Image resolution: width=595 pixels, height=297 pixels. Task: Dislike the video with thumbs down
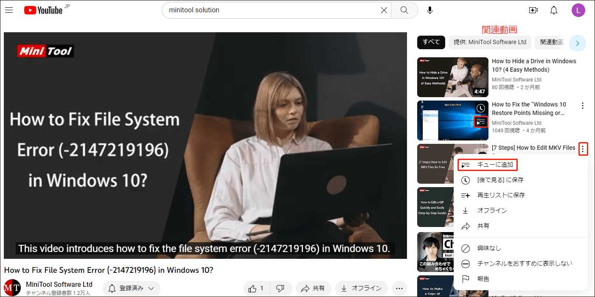coord(280,289)
